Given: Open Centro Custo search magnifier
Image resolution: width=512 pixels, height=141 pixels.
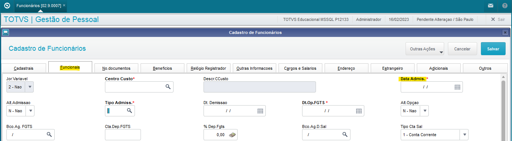Looking at the screenshot, I should click(168, 87).
